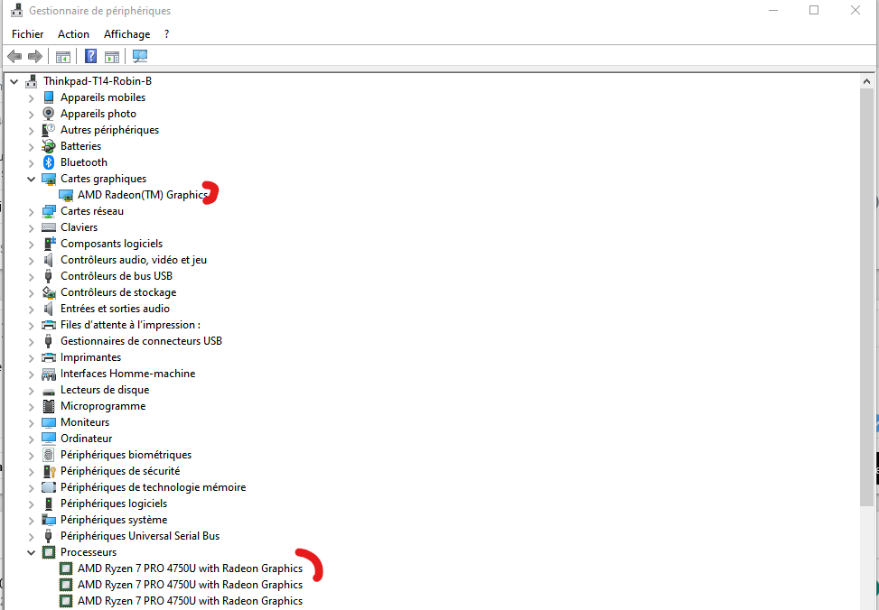The height and width of the screenshot is (610, 879).
Task: Collapse the Thinkpad-T14-Robin-B root node
Action: coord(14,82)
